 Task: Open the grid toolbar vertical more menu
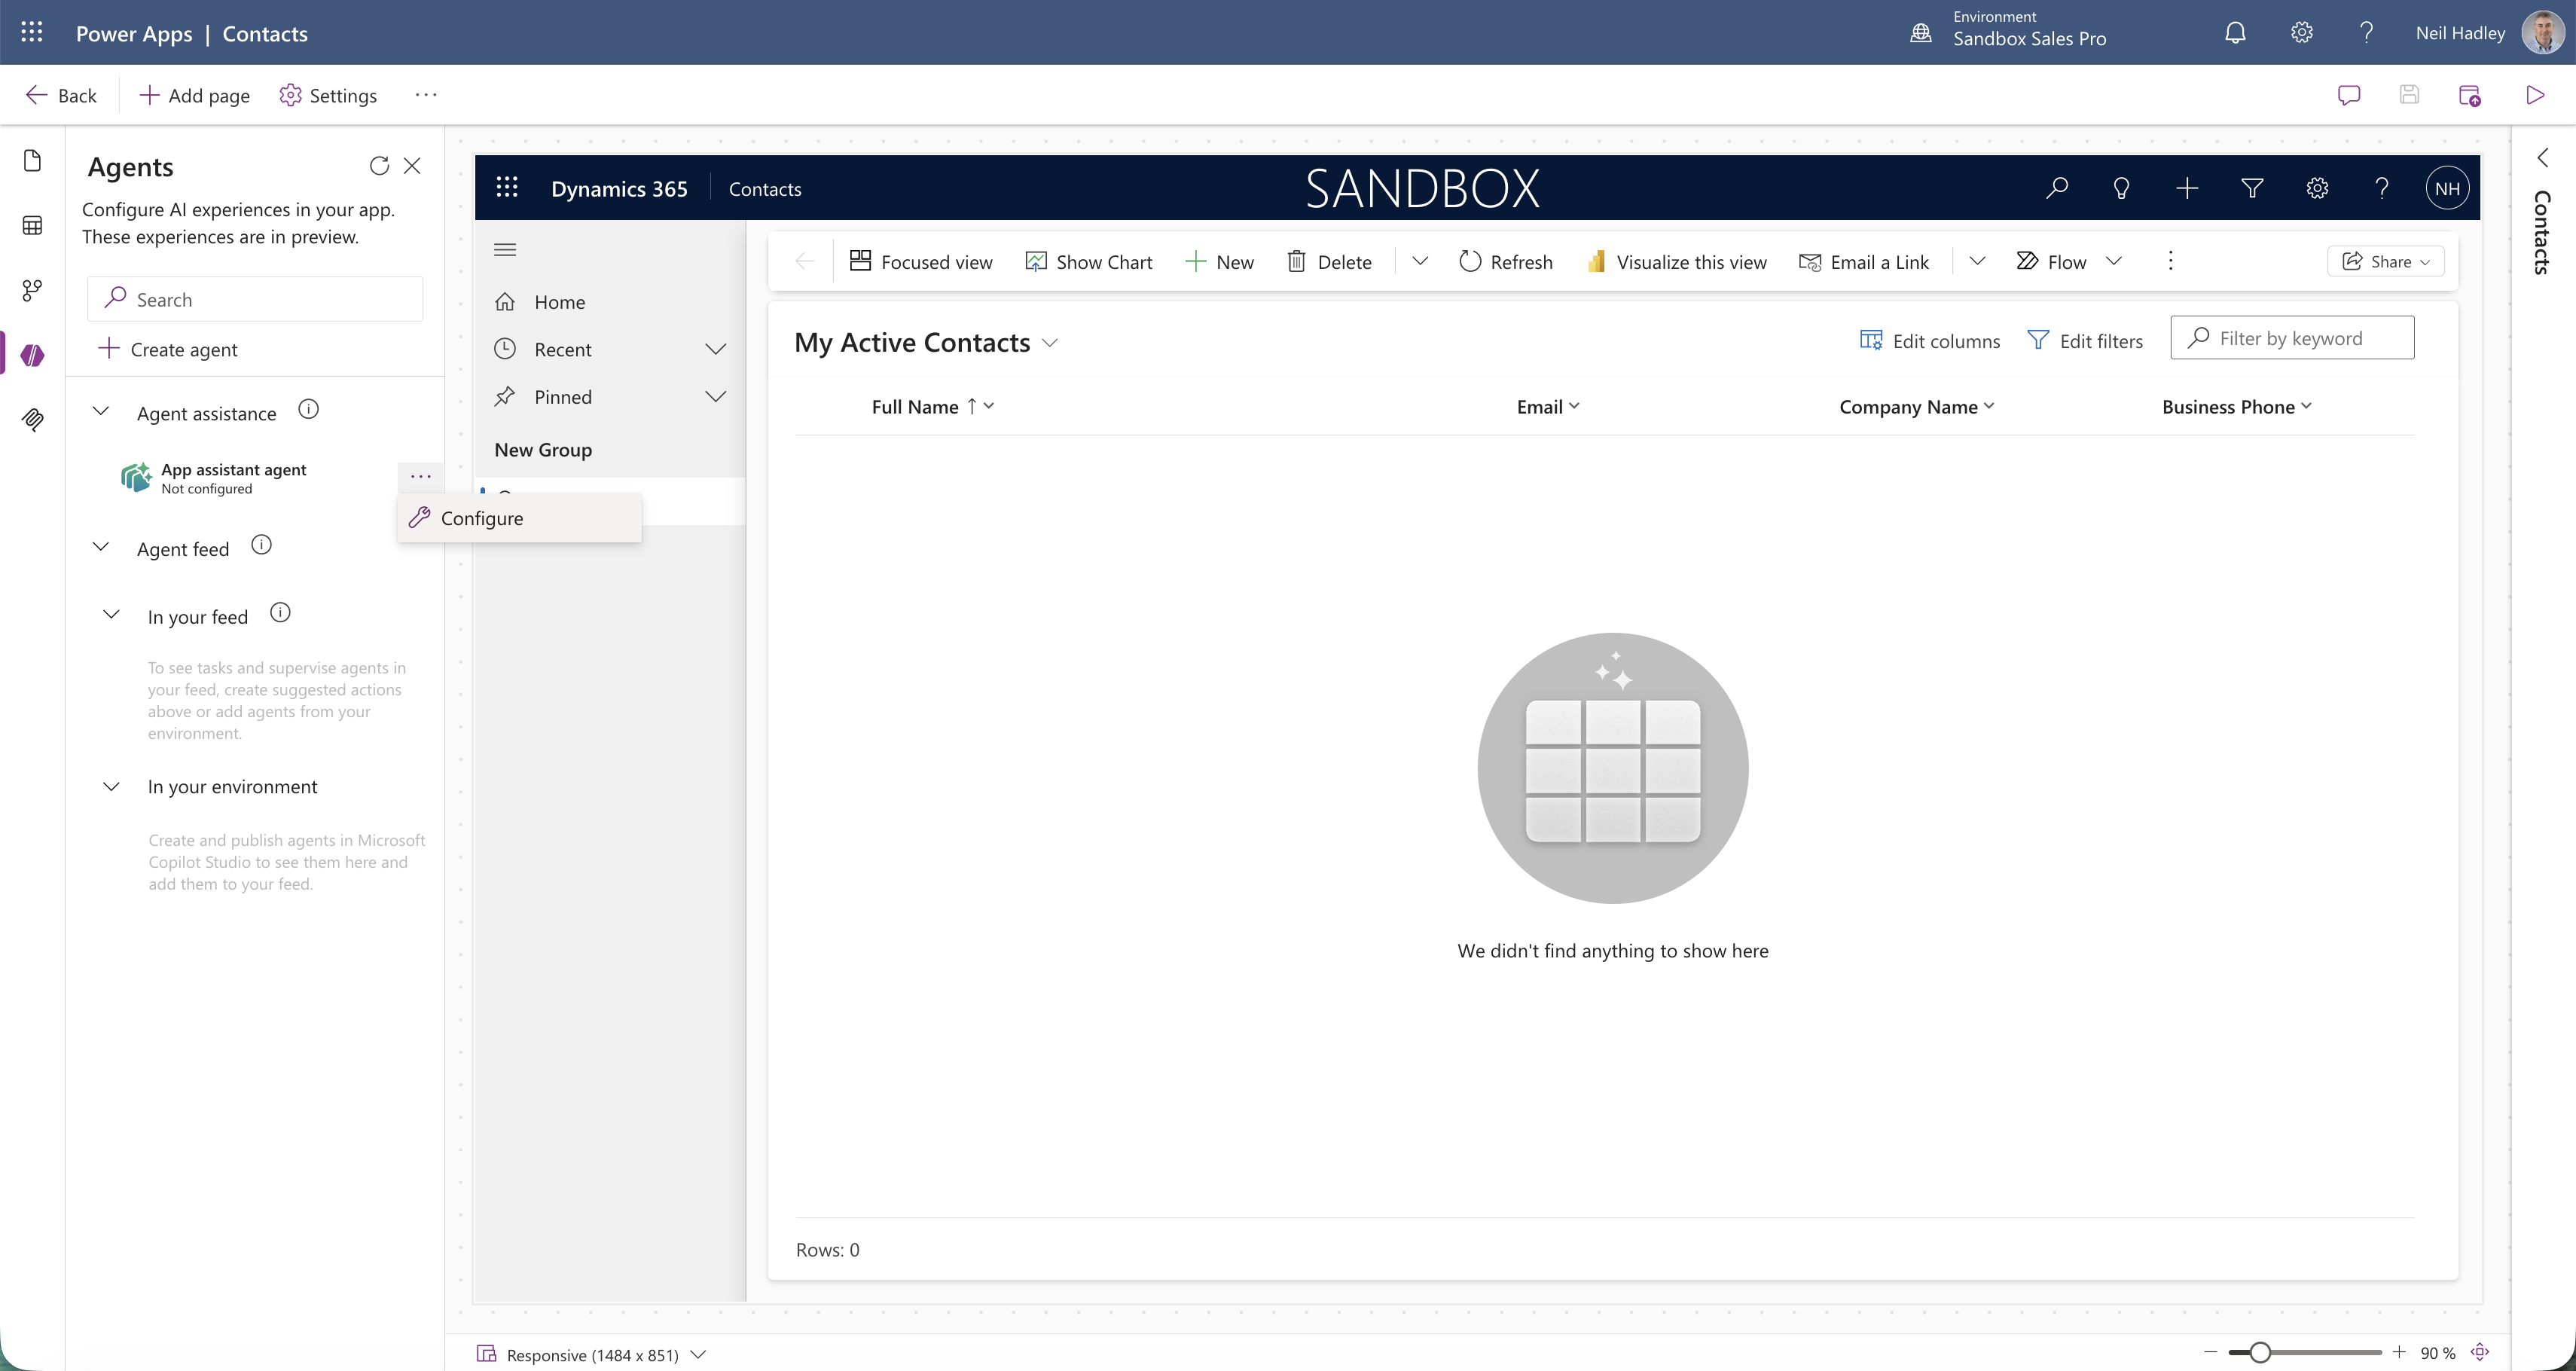click(x=2170, y=261)
